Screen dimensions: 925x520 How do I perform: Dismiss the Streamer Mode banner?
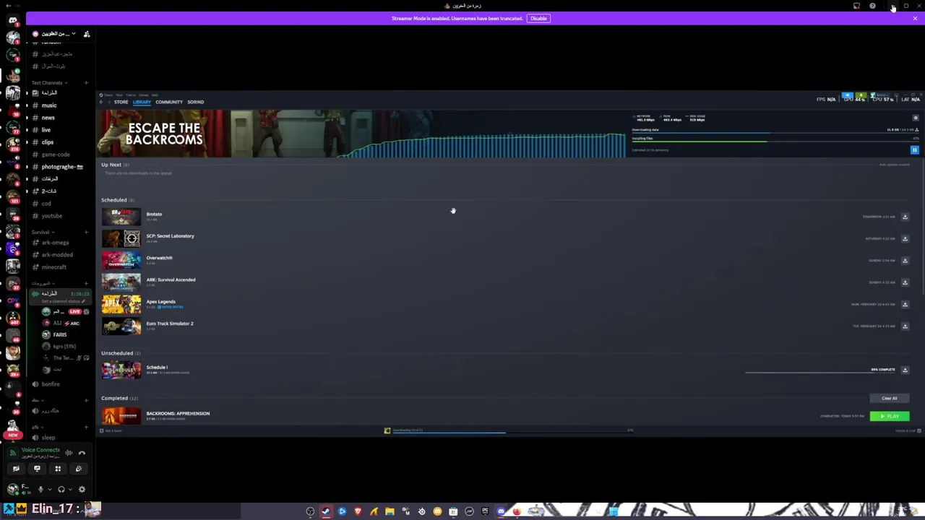pyautogui.click(x=915, y=18)
